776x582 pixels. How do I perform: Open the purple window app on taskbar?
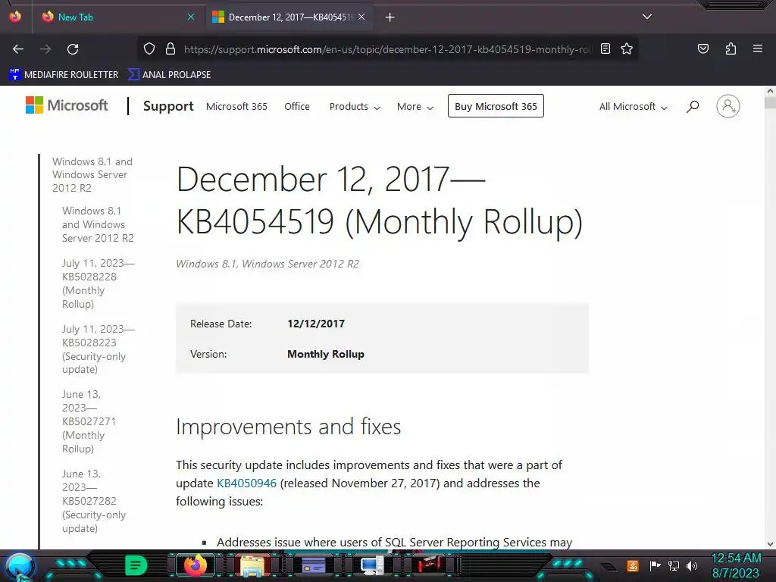tap(313, 565)
